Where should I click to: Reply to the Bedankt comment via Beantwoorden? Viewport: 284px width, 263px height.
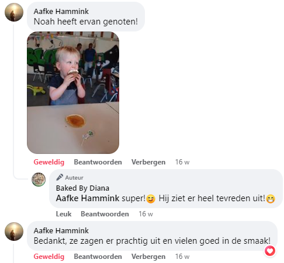[x=98, y=257]
